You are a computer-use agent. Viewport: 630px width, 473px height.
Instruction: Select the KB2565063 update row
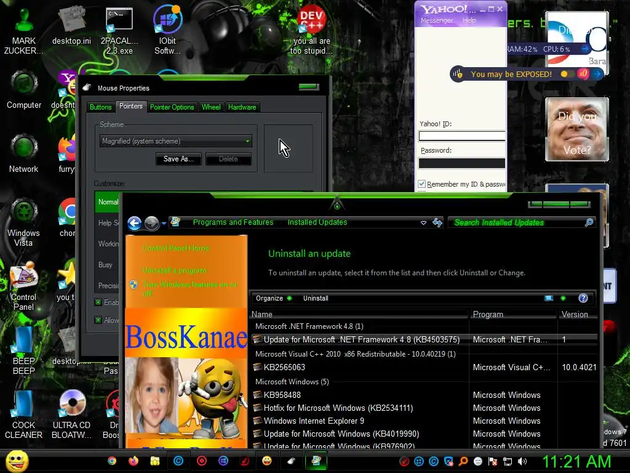tap(425, 367)
